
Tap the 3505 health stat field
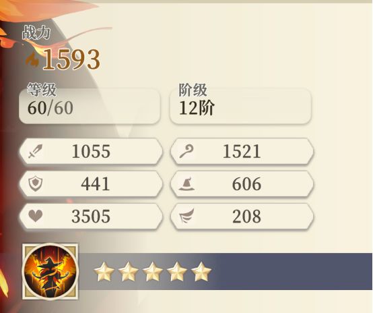tap(91, 217)
